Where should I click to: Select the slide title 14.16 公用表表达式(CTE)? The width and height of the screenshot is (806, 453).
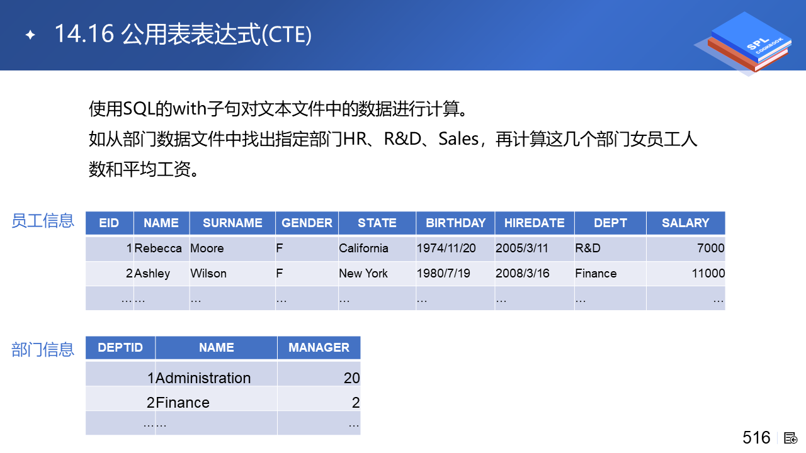(x=183, y=34)
